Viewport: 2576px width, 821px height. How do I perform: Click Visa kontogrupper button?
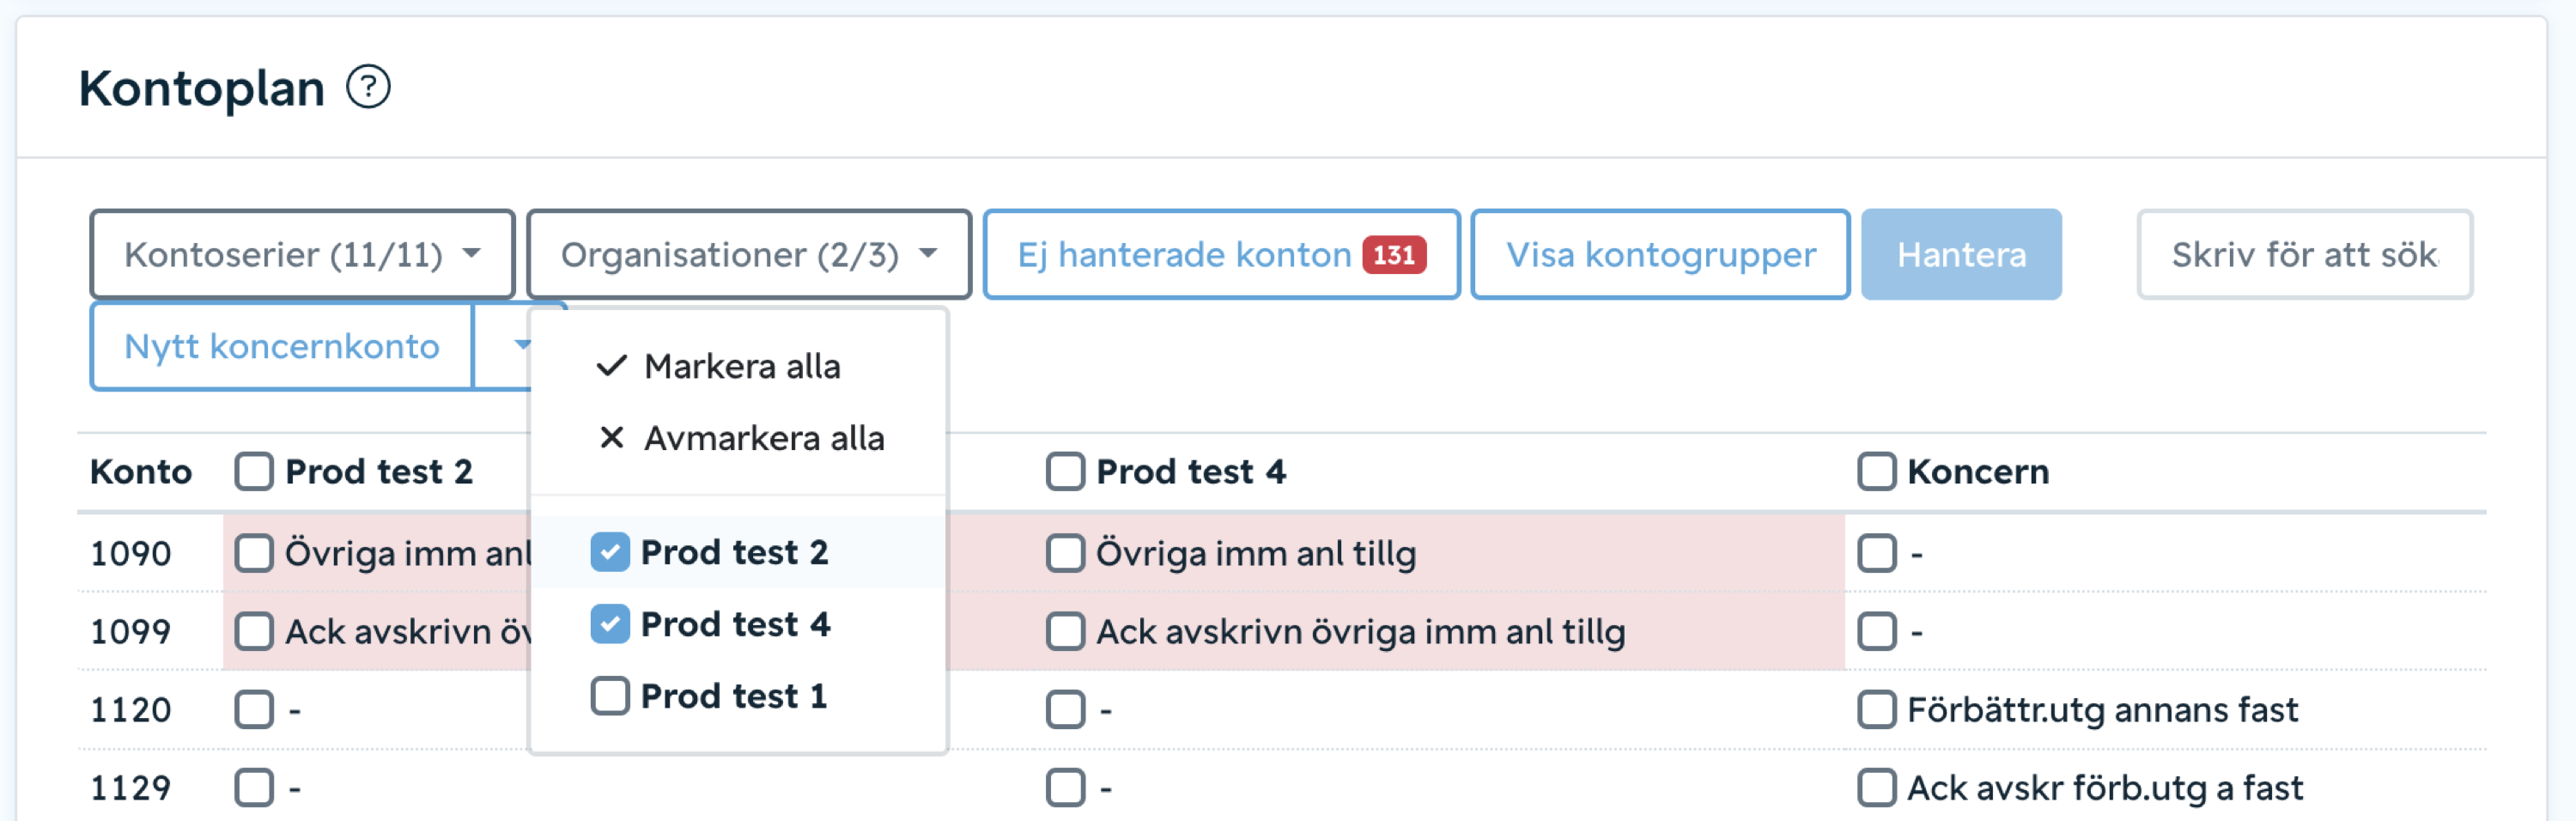pyautogui.click(x=1660, y=255)
